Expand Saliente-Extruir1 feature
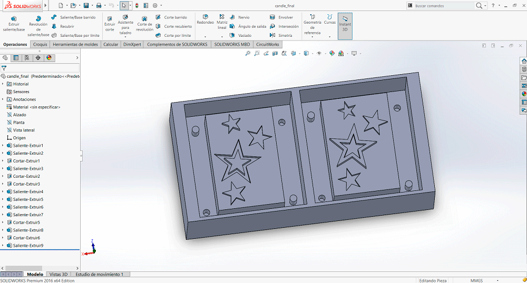Image resolution: width=527 pixels, height=283 pixels. pyautogui.click(x=3, y=146)
